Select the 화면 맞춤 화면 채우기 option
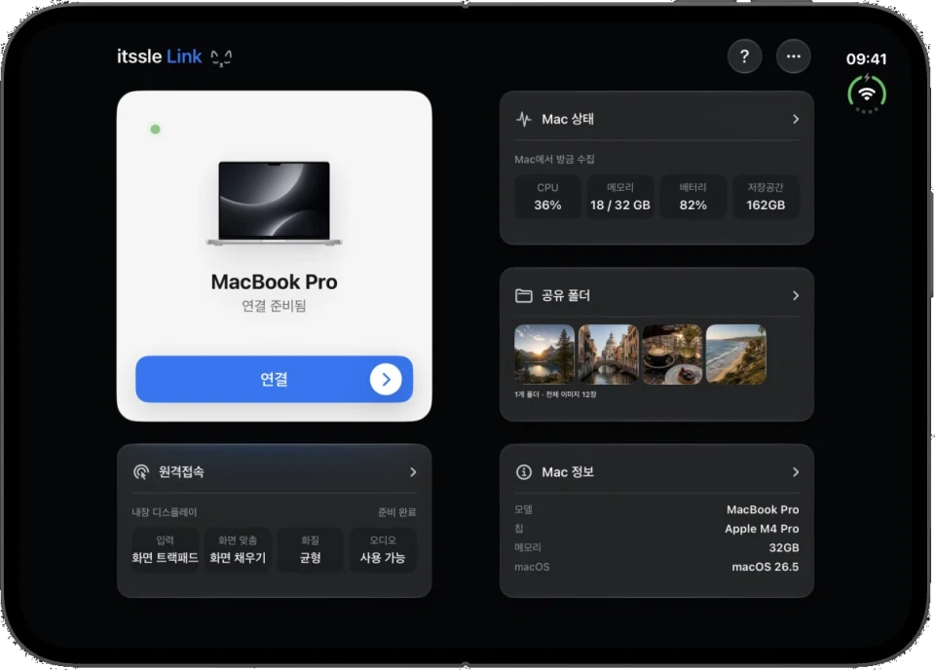Viewport: 935px width, 670px height. 238,549
